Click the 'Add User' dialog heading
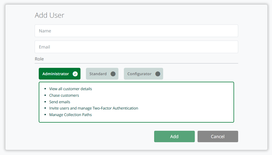 49,15
